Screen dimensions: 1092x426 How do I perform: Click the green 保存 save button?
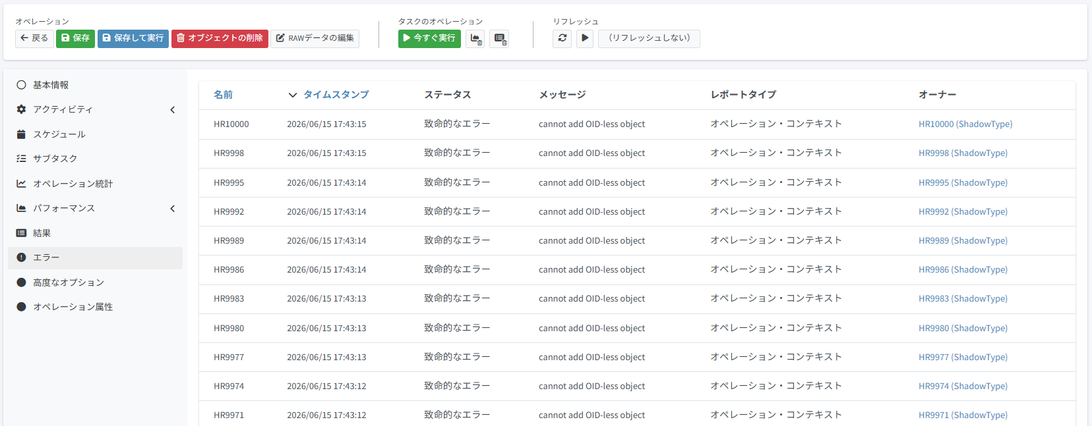(75, 38)
